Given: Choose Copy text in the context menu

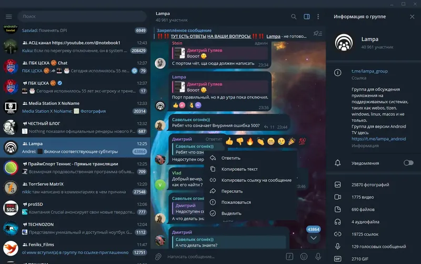Looking at the screenshot, I should click(x=250, y=169).
